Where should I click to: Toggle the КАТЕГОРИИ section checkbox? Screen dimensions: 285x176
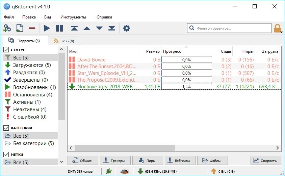pos(6,128)
